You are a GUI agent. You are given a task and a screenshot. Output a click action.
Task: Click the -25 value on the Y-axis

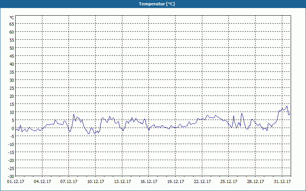point(11,168)
